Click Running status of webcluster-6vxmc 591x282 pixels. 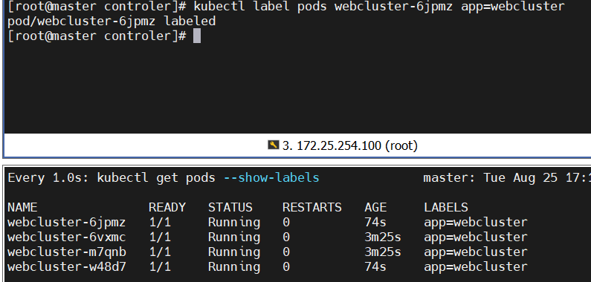tap(234, 237)
